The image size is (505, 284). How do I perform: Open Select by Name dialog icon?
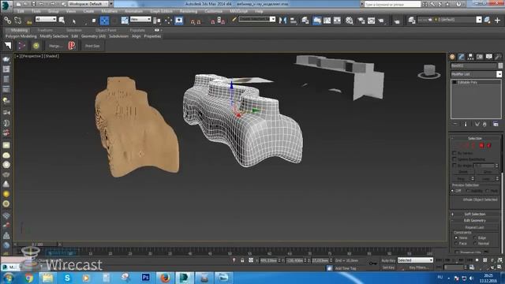pos(62,21)
